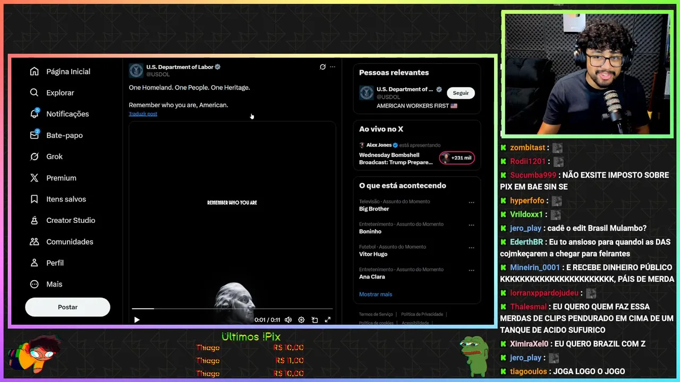Click the Grok icon in sidebar
The height and width of the screenshot is (382, 680).
(35, 157)
